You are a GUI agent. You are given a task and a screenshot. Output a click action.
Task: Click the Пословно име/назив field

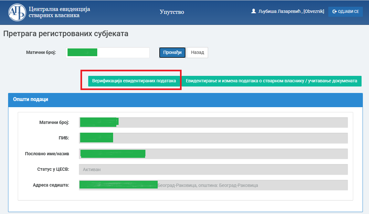click(x=213, y=154)
